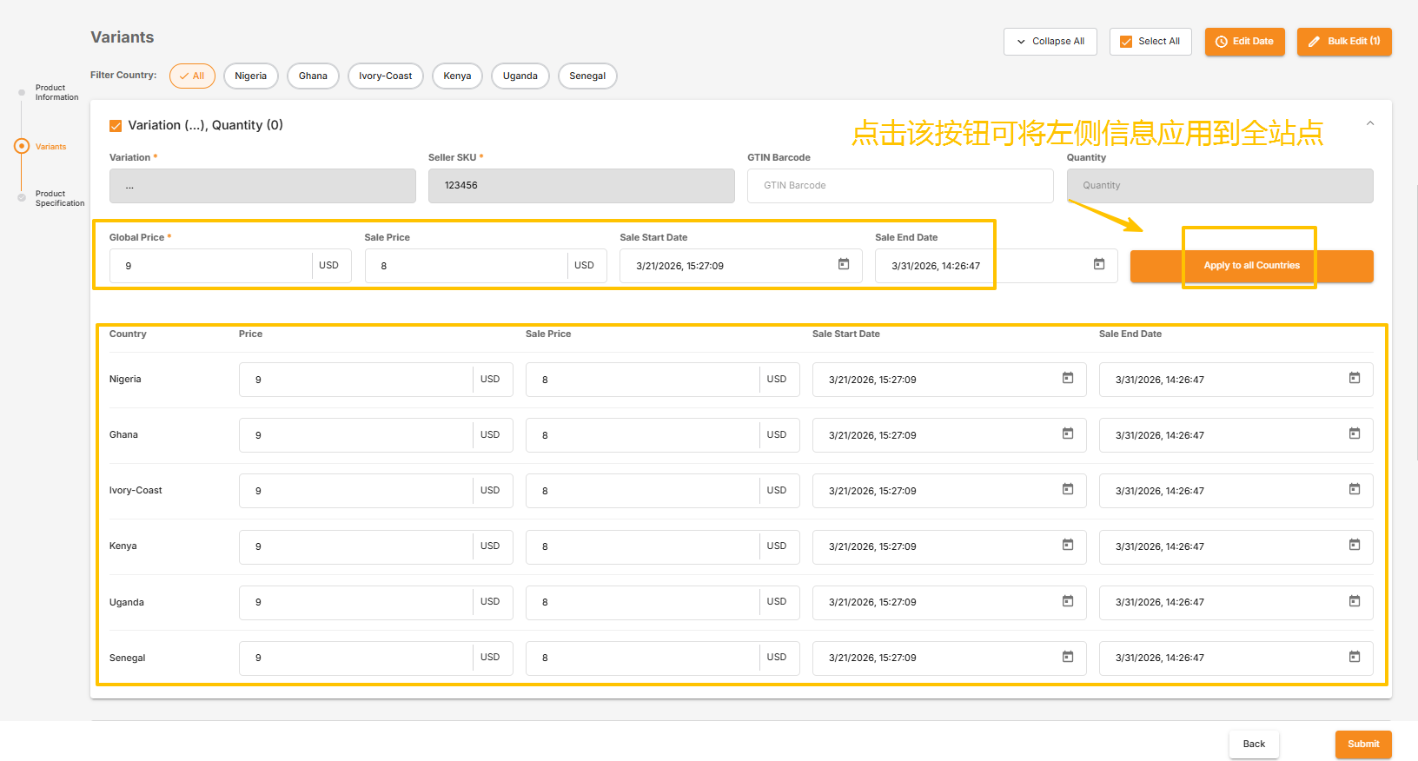Open Ghana Sale End Date calendar icon

1354,433
